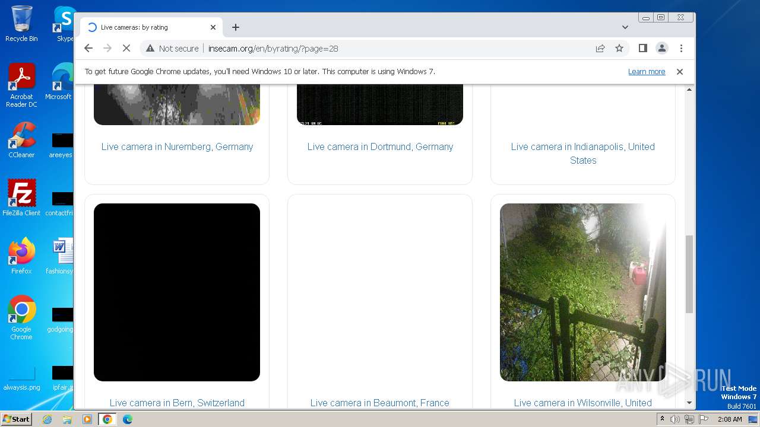The height and width of the screenshot is (427, 760).
Task: Click the address bar URL
Action: (273, 49)
